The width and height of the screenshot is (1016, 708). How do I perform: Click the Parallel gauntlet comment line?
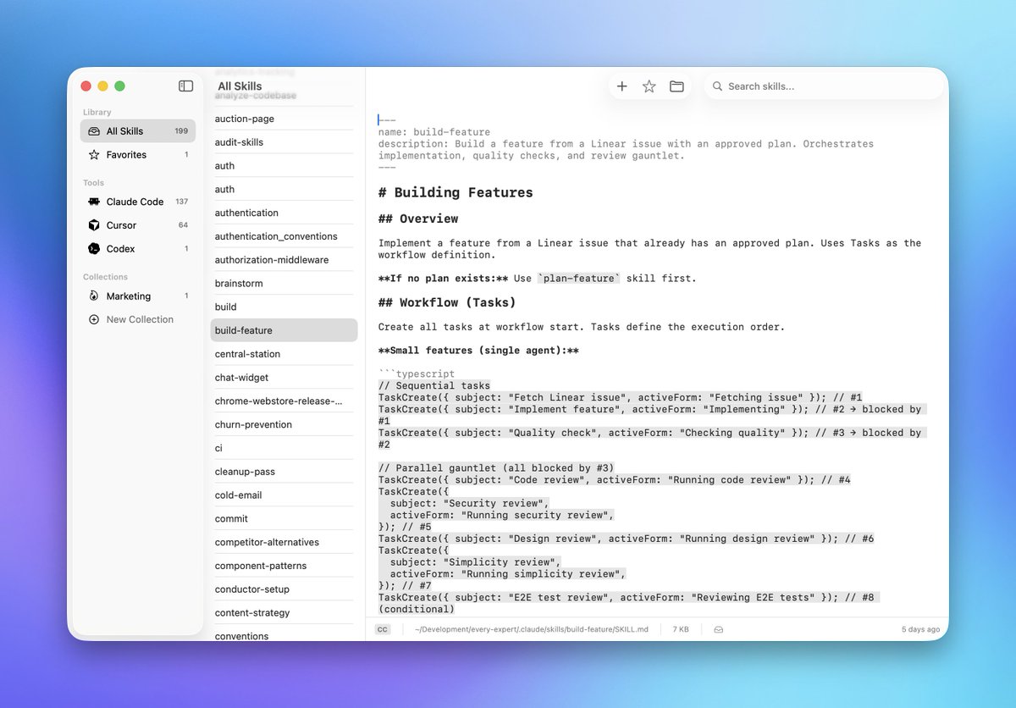[x=496, y=468]
